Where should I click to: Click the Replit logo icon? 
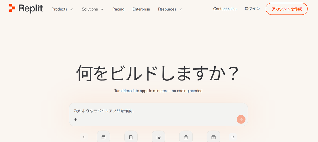coord(12,8)
